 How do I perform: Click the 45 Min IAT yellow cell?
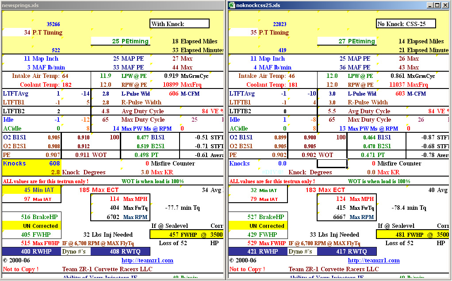coord(31,190)
